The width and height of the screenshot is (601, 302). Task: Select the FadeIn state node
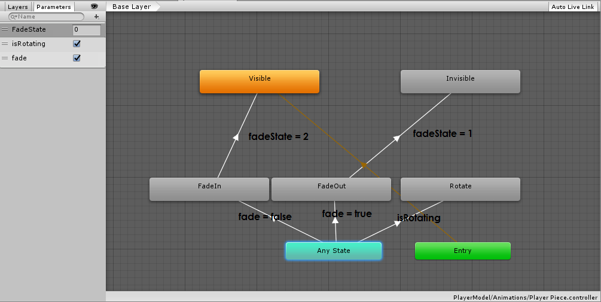click(209, 190)
